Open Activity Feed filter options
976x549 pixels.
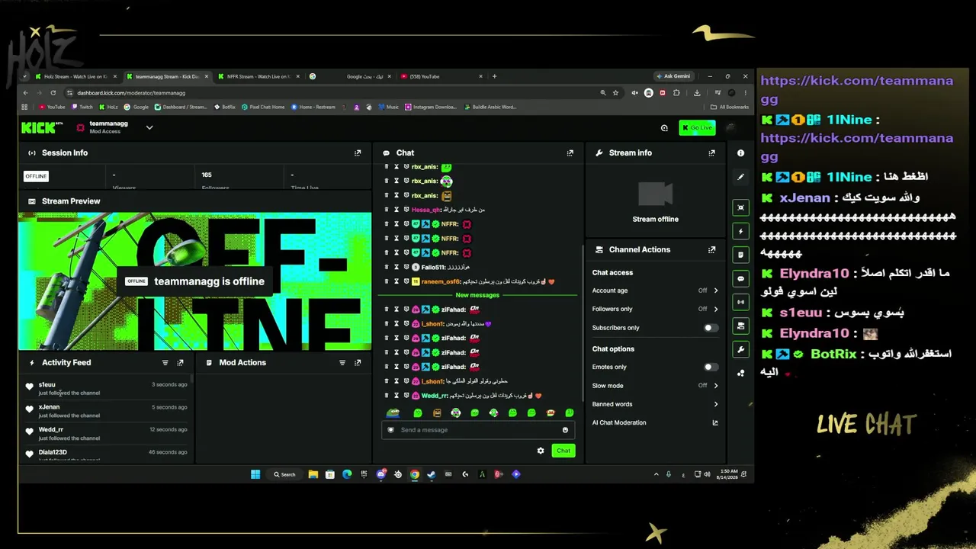pyautogui.click(x=165, y=363)
